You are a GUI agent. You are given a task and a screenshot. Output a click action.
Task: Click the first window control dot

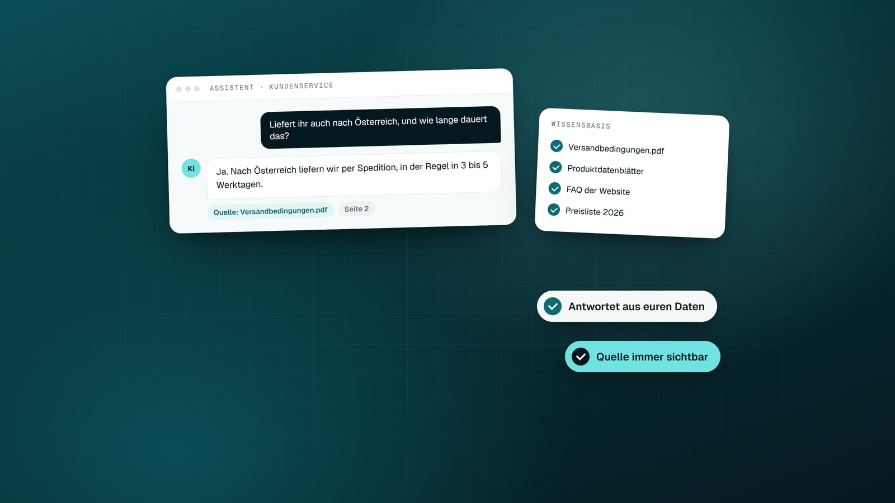[179, 89]
